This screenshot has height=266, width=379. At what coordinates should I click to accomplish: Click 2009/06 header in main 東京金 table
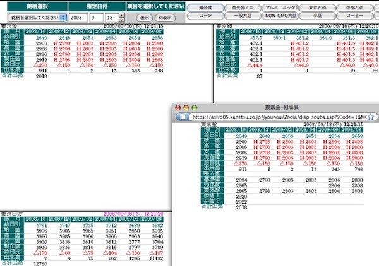pyautogui.click(x=129, y=32)
